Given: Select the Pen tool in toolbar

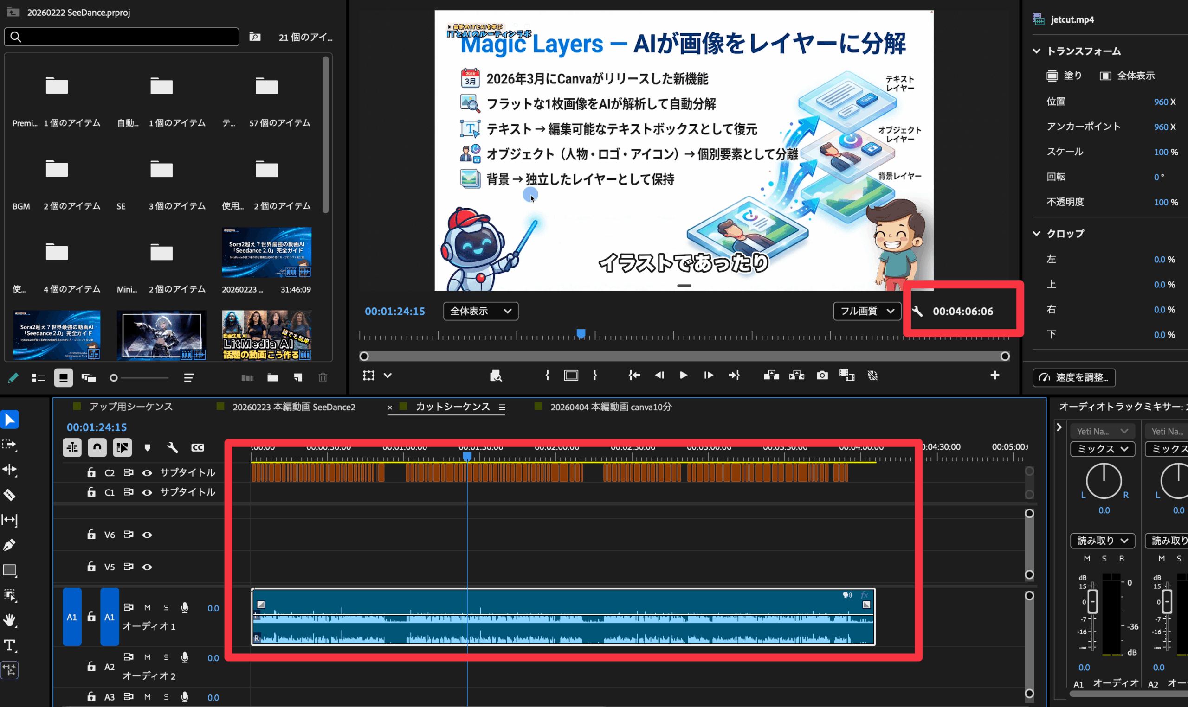Looking at the screenshot, I should point(10,545).
